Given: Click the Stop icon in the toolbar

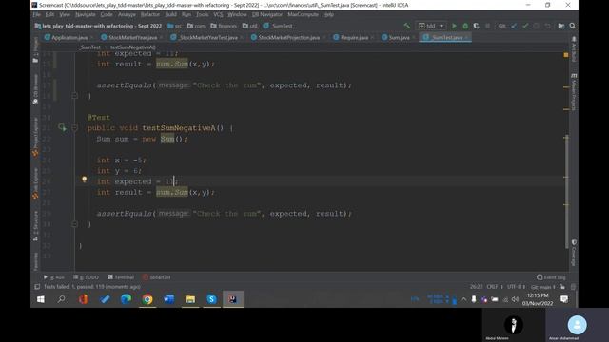Looking at the screenshot, I should pyautogui.click(x=487, y=26).
